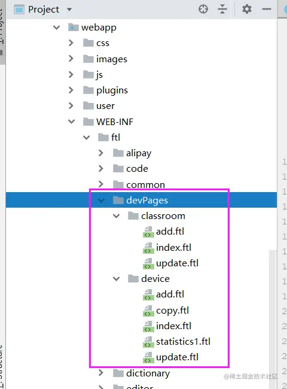Collapse the classroom folder
287x389 pixels.
[x=116, y=216]
